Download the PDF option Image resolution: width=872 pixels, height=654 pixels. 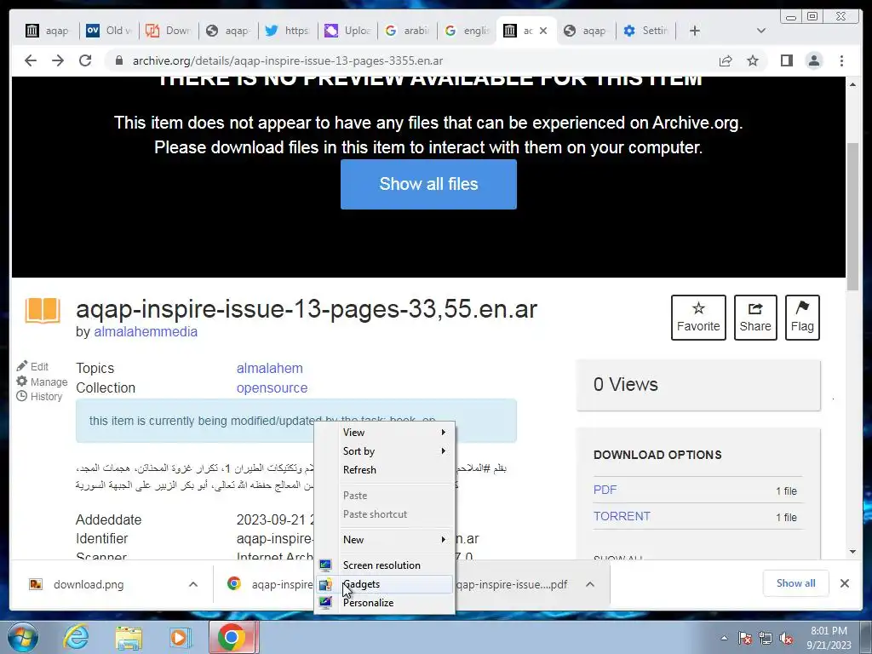605,490
